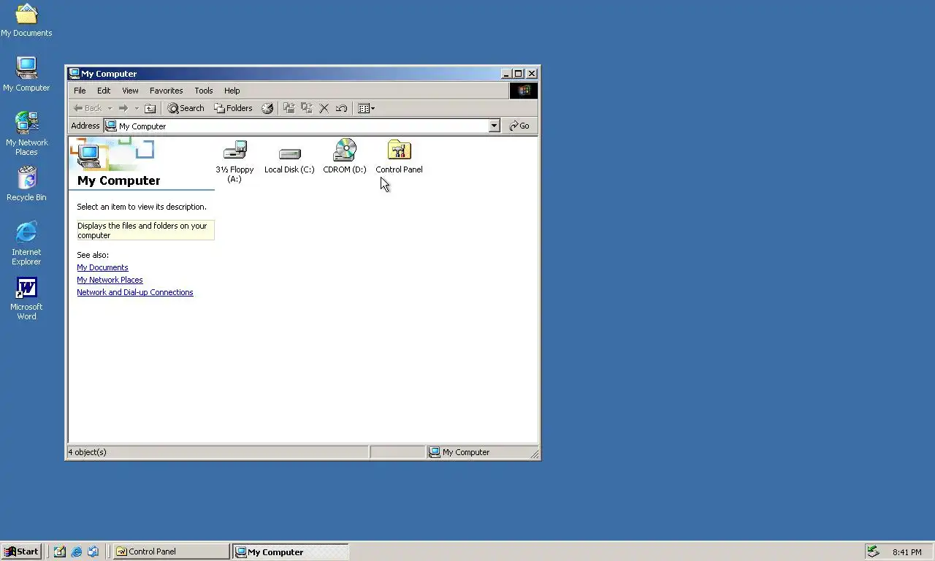
Task: Click the My Computer title bar icon
Action: pyautogui.click(x=74, y=73)
